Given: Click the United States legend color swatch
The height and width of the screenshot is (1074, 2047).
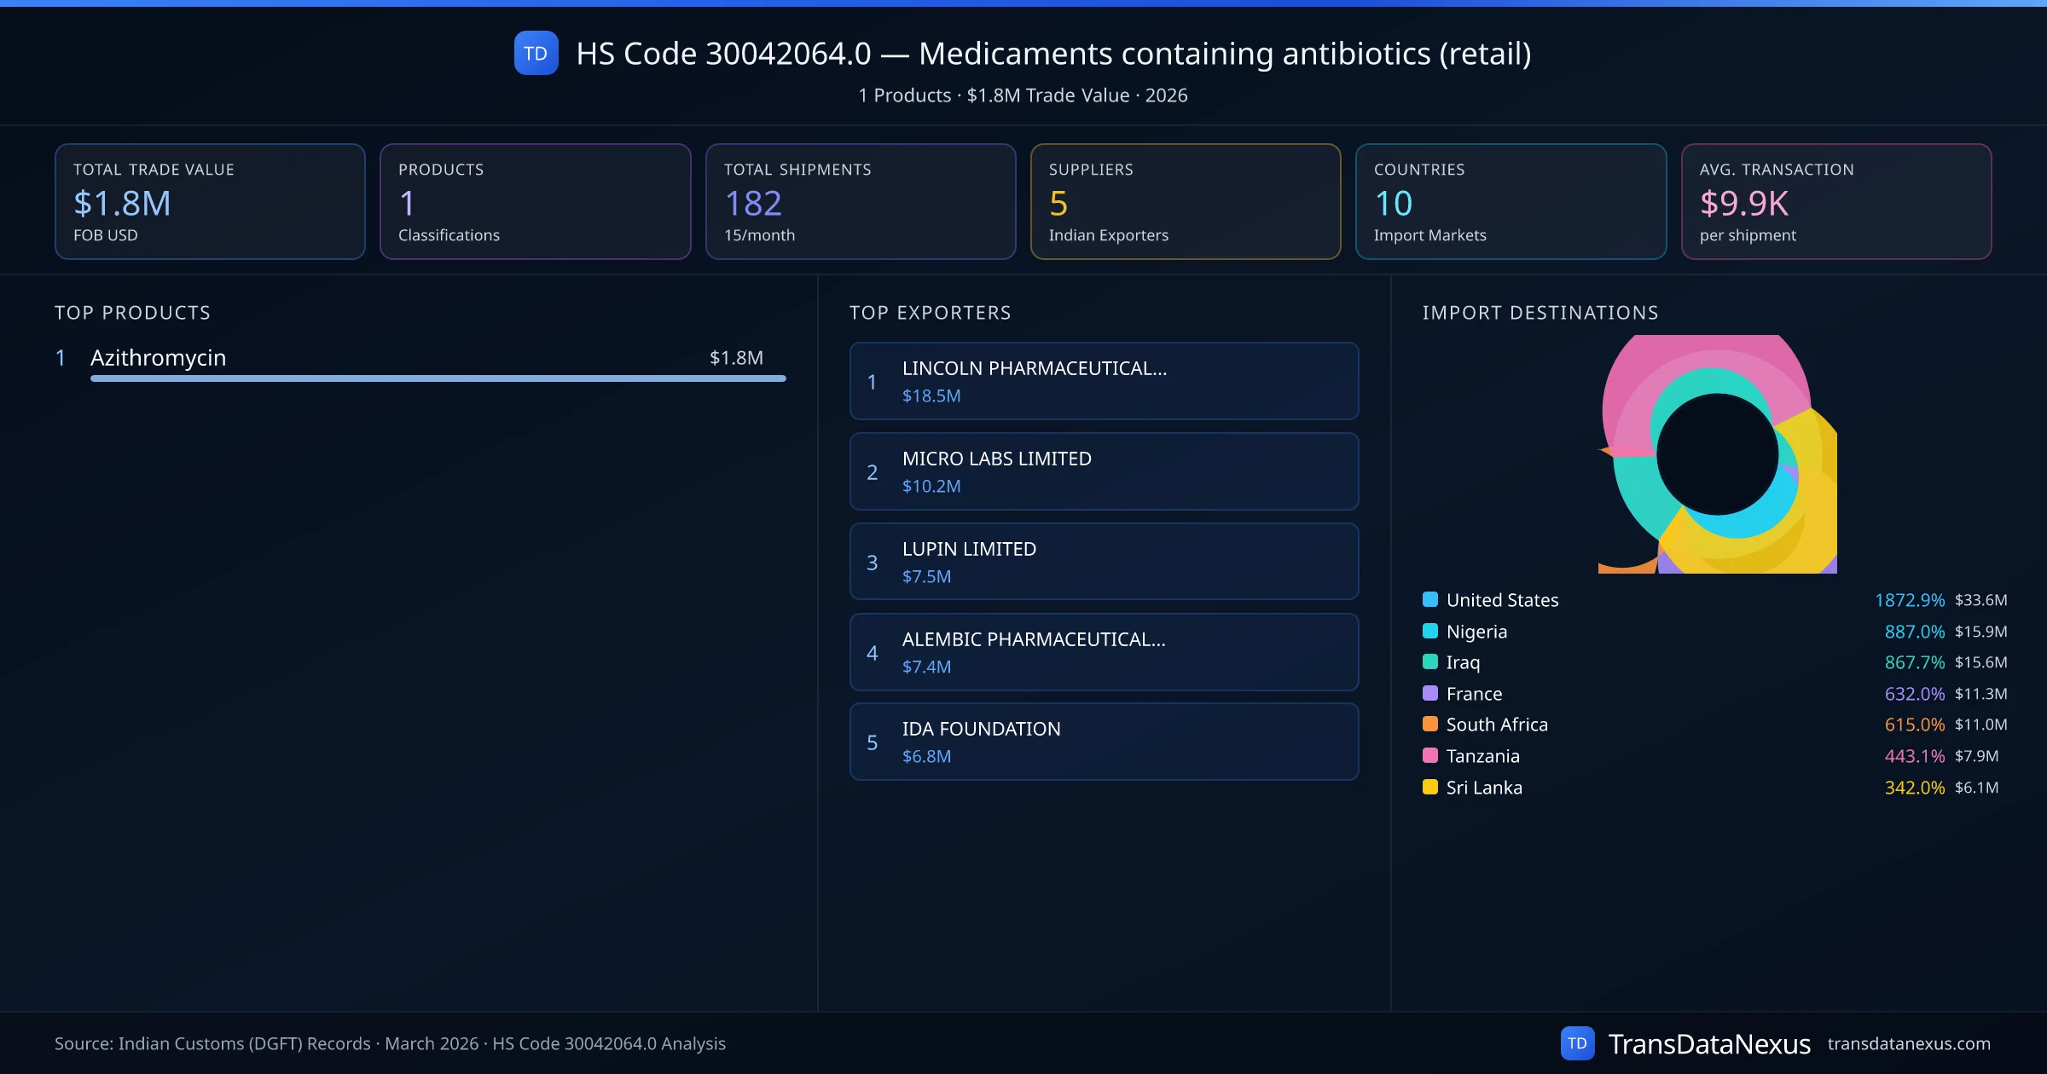Looking at the screenshot, I should [x=1430, y=599].
